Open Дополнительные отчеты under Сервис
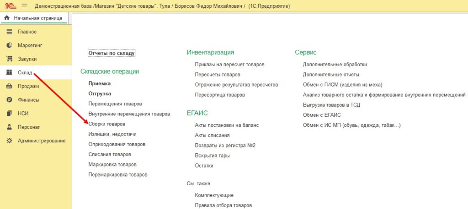468x209 pixels. click(x=331, y=74)
